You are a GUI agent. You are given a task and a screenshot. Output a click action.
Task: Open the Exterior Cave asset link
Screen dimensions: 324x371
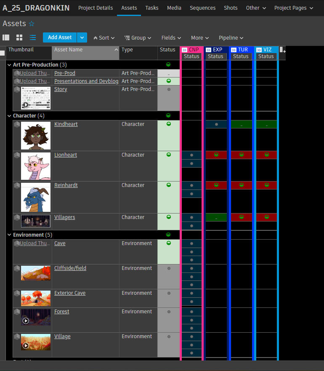click(70, 293)
